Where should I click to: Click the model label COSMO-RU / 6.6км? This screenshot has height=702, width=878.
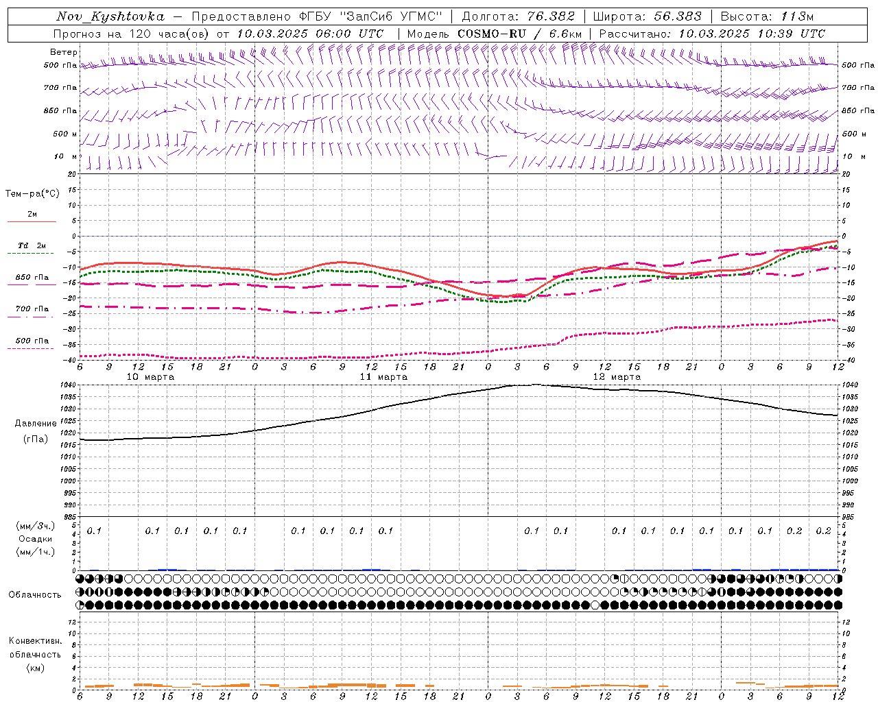point(519,34)
